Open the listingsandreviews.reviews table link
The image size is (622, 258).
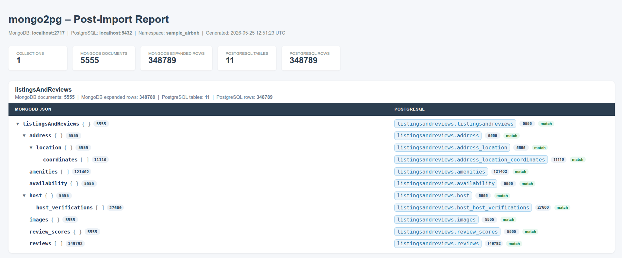coord(438,244)
